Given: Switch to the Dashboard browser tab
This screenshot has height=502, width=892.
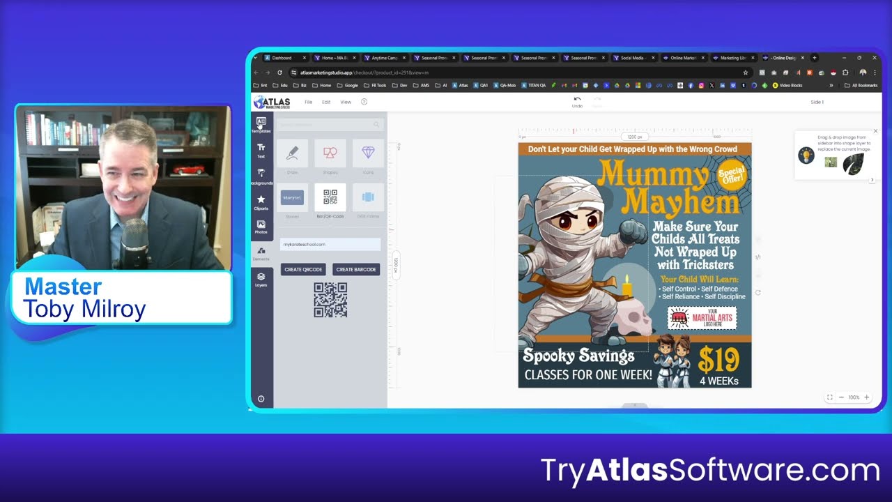Looking at the screenshot, I should pyautogui.click(x=285, y=58).
